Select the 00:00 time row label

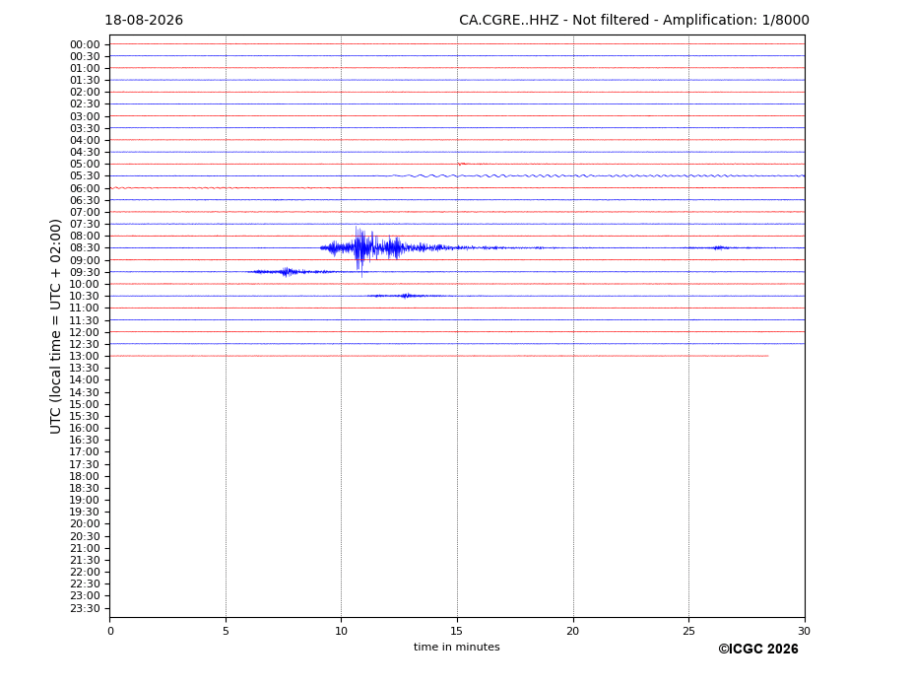coord(85,45)
